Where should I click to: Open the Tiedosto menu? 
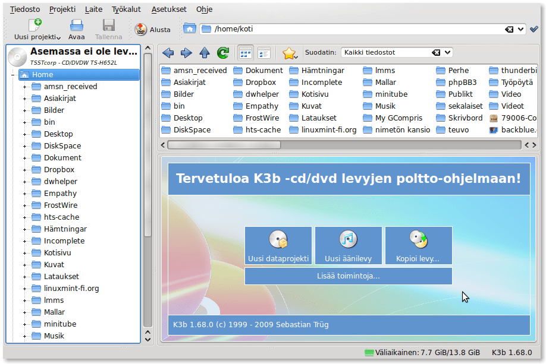pos(25,10)
